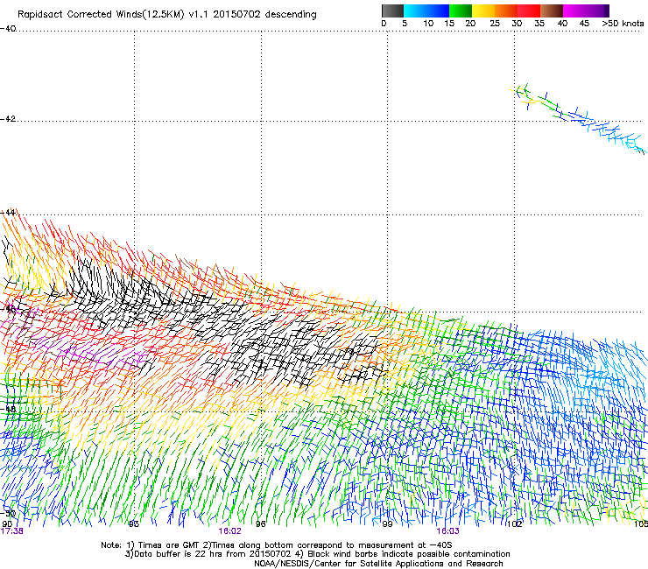Click the longitude label '105'
The height and width of the screenshot is (569, 648).
(641, 524)
